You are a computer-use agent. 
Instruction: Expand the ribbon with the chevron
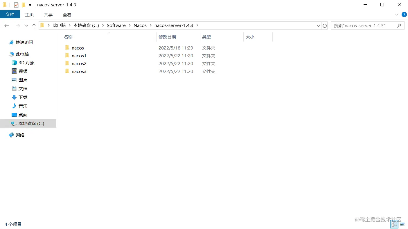[397, 14]
